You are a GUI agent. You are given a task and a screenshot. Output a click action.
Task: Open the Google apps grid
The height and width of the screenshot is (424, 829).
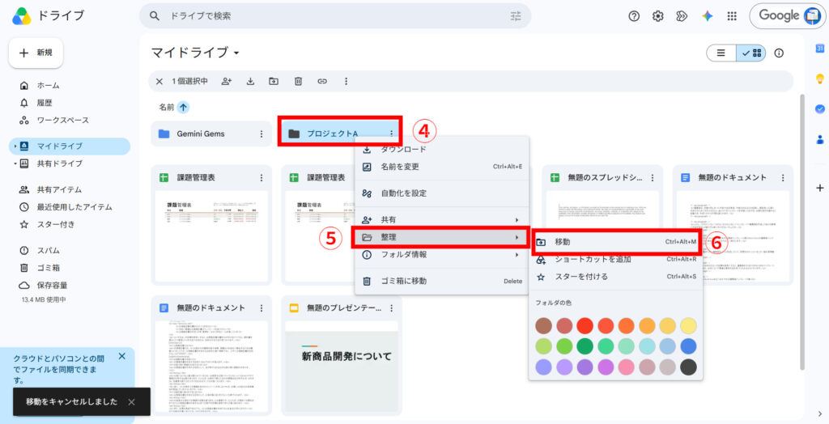732,16
